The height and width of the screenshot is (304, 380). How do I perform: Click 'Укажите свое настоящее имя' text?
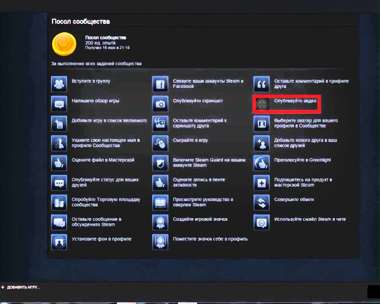click(106, 143)
